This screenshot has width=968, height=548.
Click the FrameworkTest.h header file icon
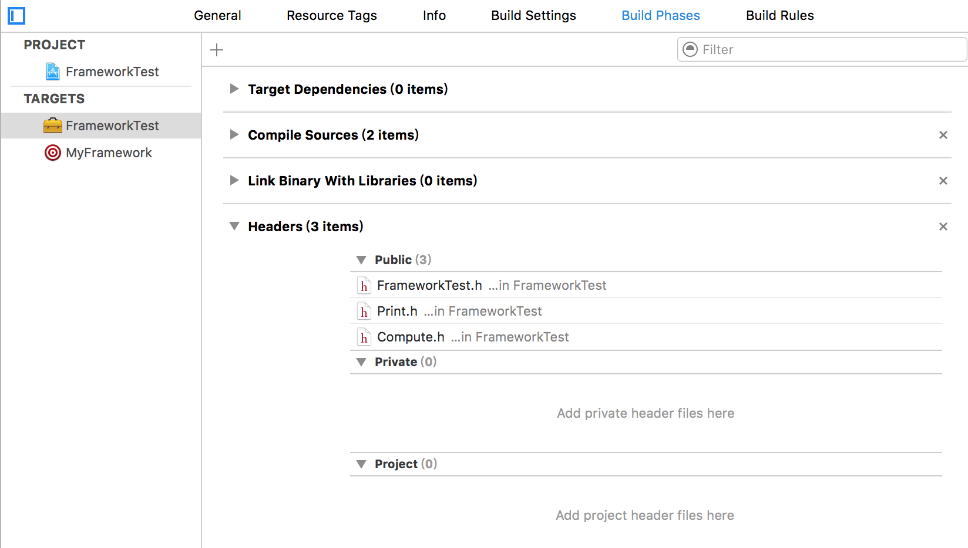coord(364,286)
